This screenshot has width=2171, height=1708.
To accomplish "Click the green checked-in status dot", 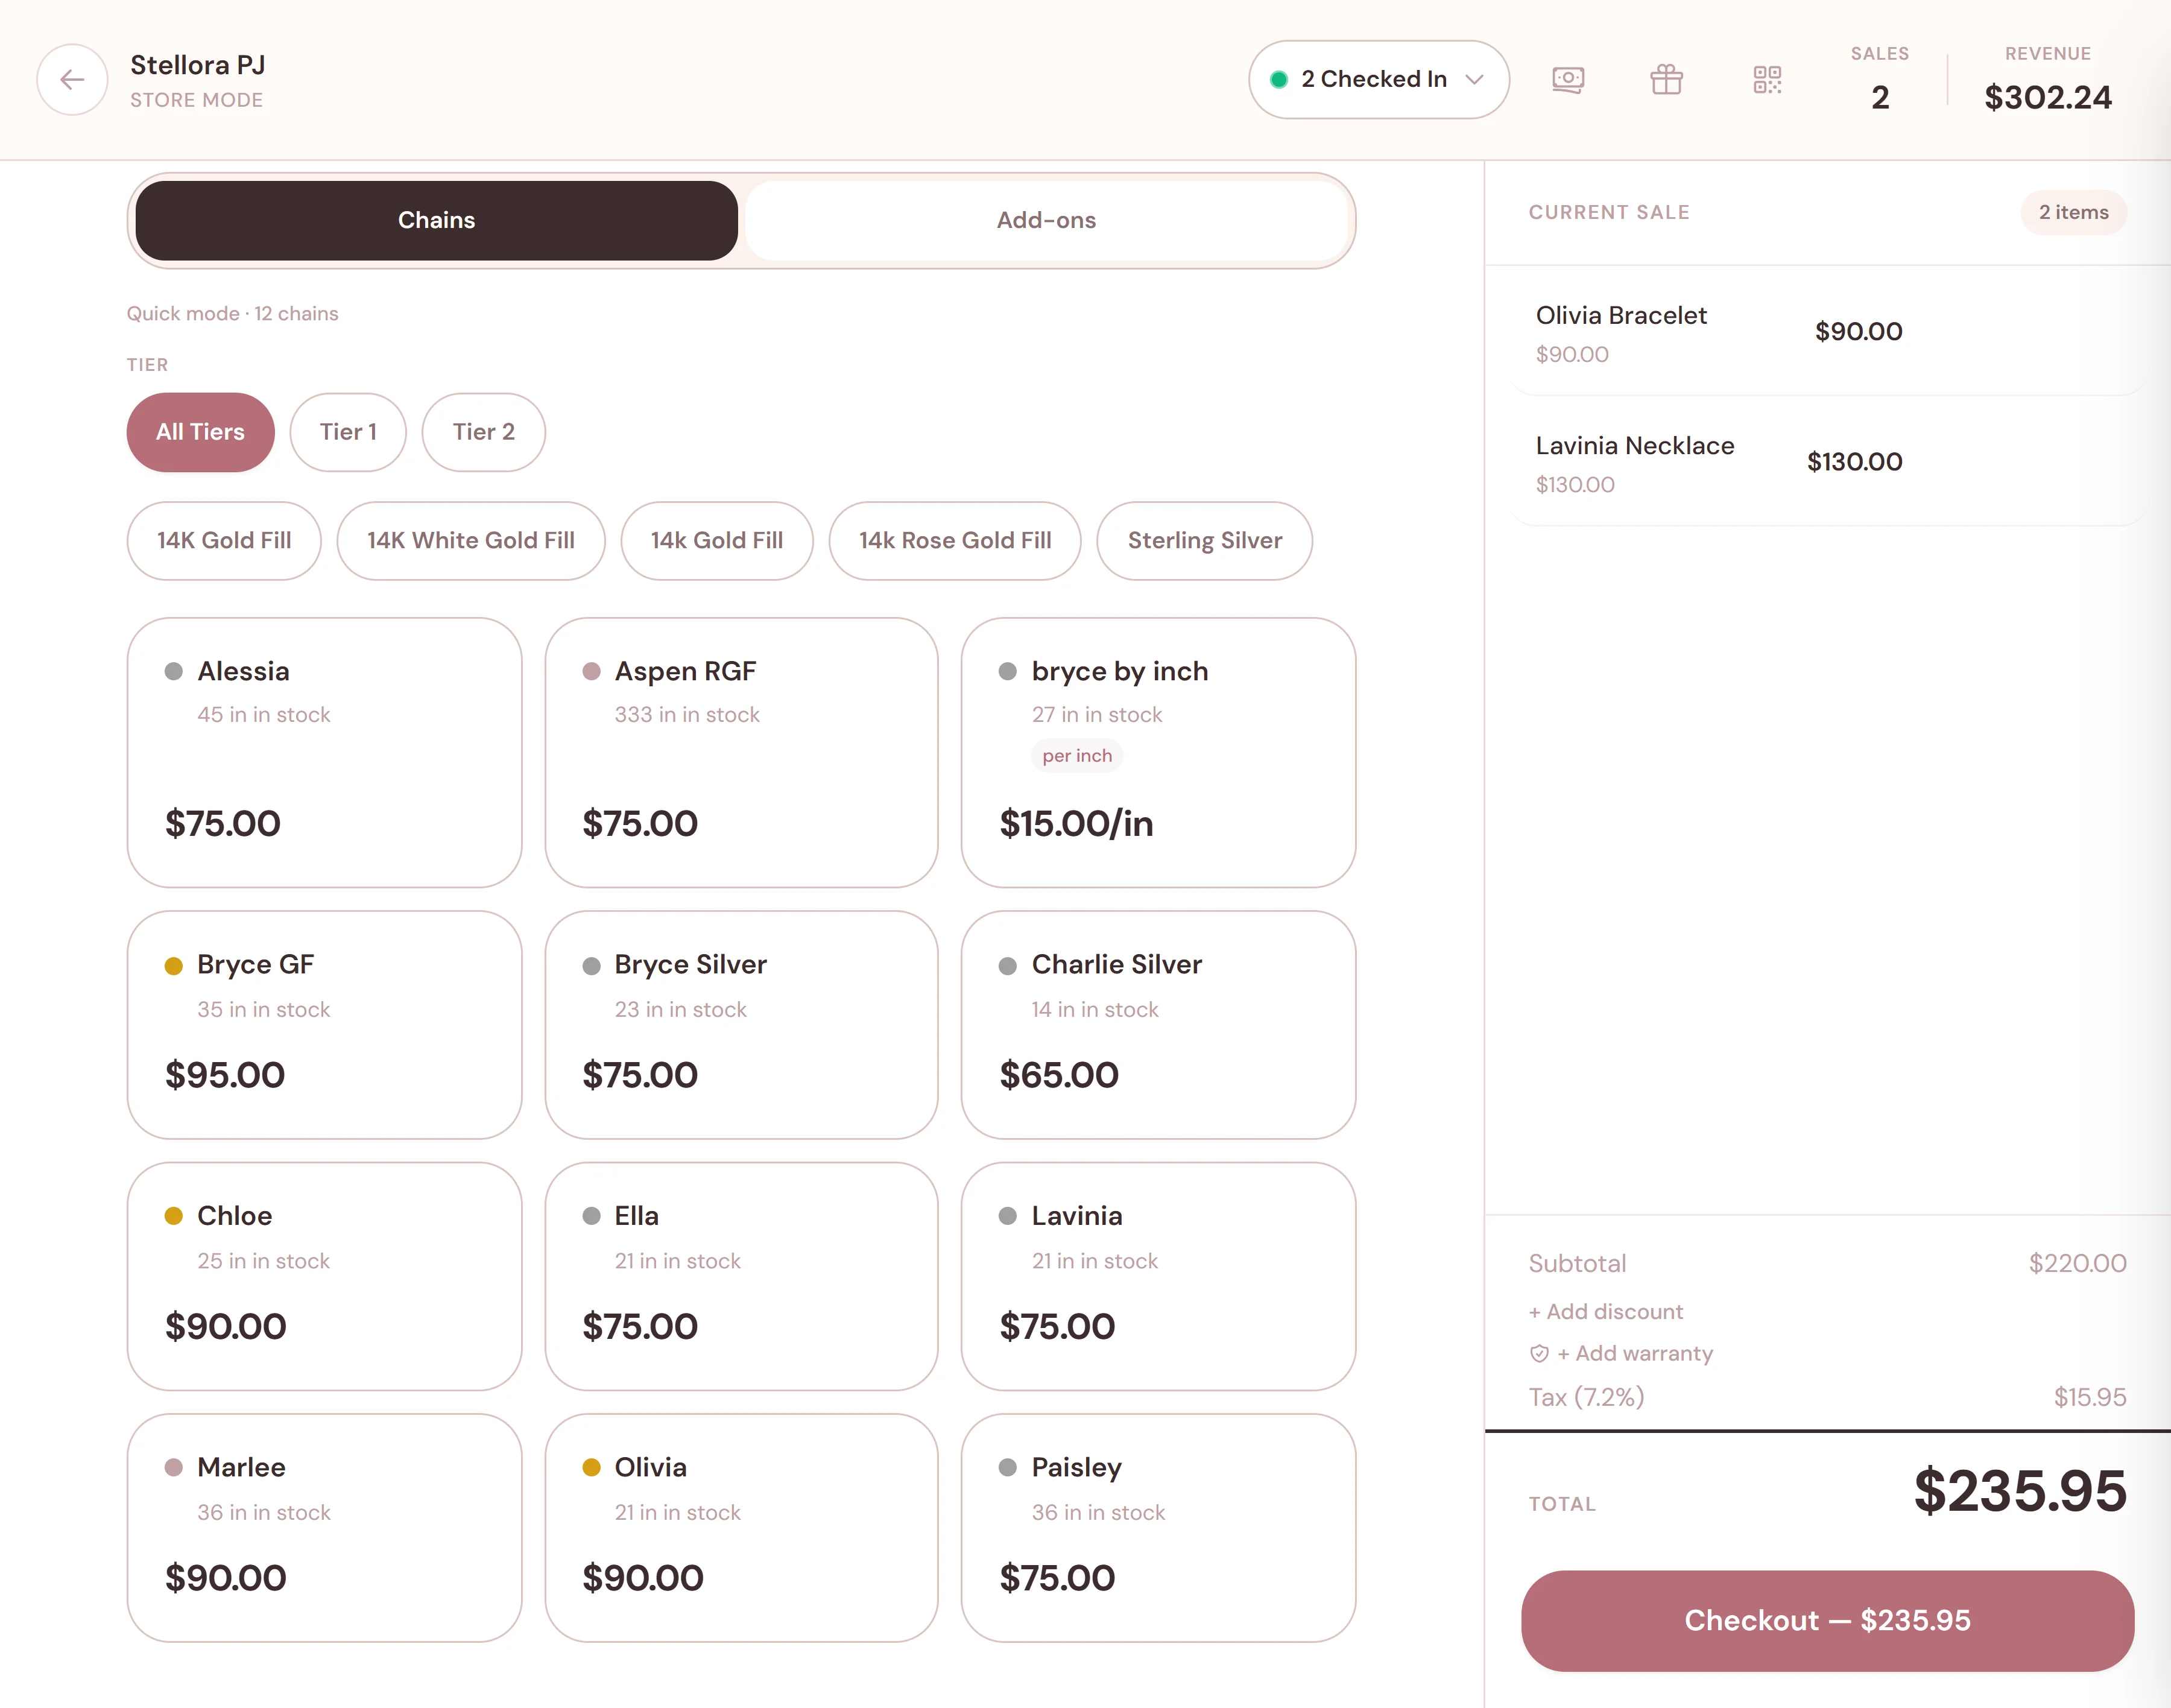I will [x=1278, y=80].
